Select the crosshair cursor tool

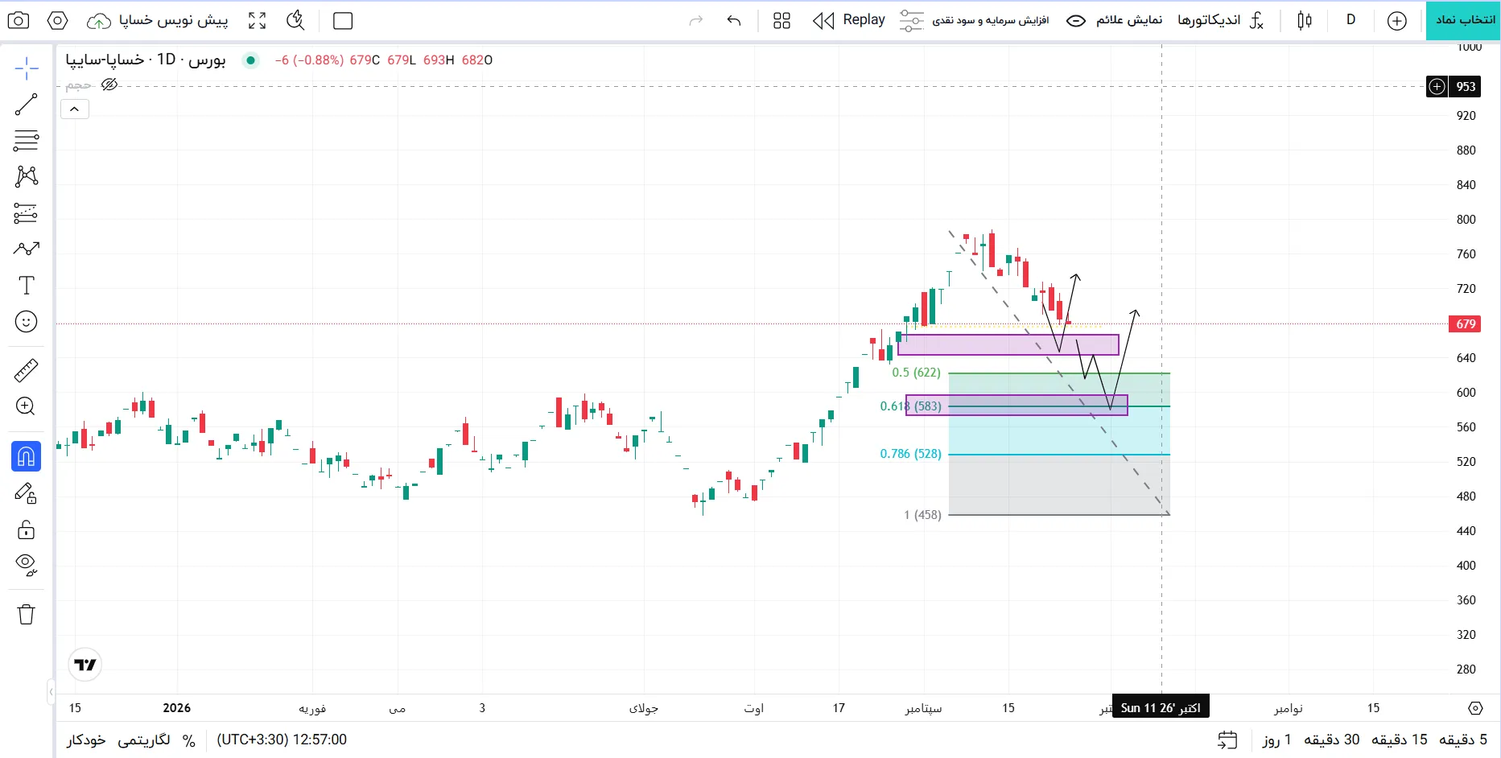27,68
